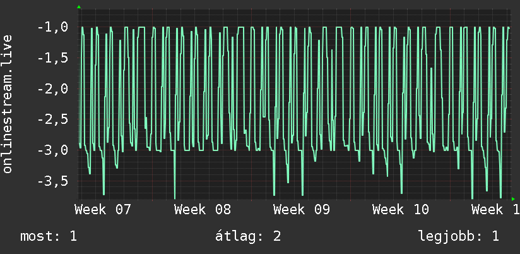Click the '-1,5' y-axis value

pyautogui.click(x=53, y=58)
